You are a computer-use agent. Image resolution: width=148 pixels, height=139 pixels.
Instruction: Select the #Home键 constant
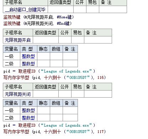[64, 17]
